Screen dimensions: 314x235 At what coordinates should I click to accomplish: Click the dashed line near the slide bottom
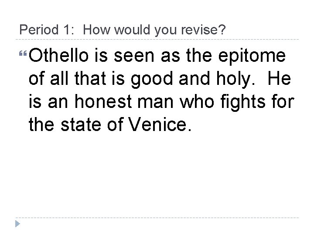click(157, 217)
